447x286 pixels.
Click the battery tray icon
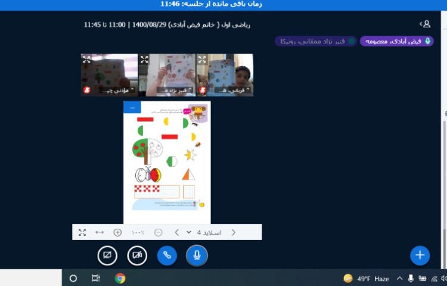pyautogui.click(x=422, y=278)
